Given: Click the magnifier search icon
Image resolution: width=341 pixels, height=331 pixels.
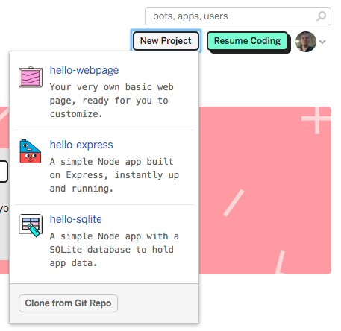Looking at the screenshot, I should pos(322,16).
